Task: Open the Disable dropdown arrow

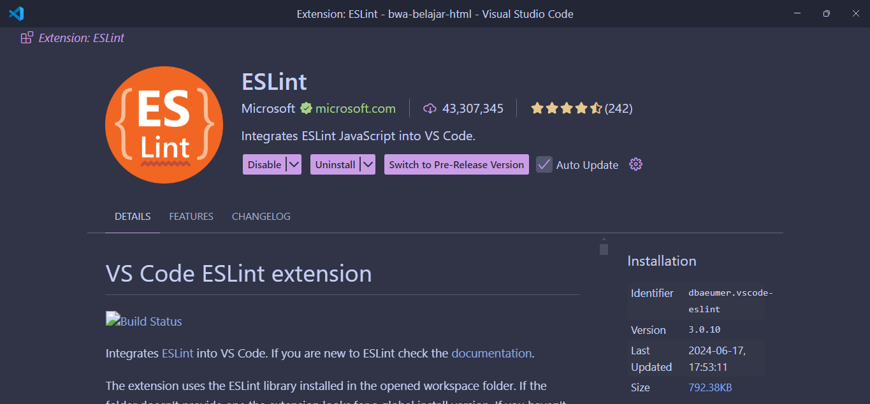Action: (293, 164)
